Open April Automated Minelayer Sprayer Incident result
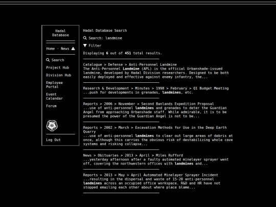The height and width of the screenshot is (207, 276). coord(150,175)
